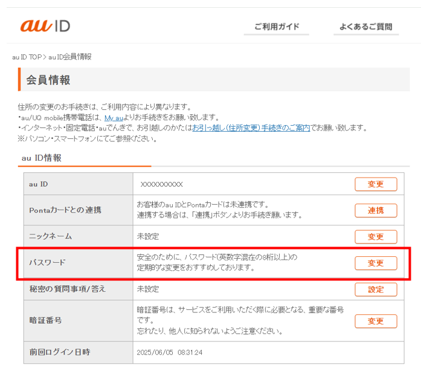This screenshot has height=374, width=421.
Task: Click 変更 button in ニックネーム row
Action: coord(376,237)
